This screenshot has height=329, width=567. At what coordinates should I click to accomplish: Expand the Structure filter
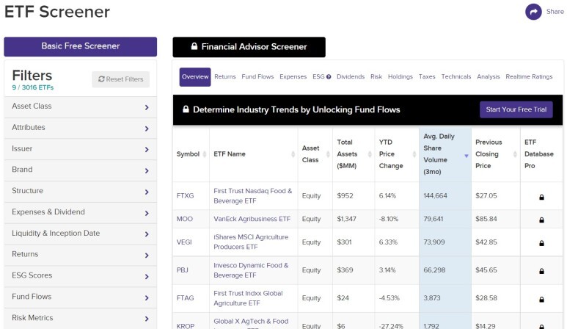coord(80,192)
